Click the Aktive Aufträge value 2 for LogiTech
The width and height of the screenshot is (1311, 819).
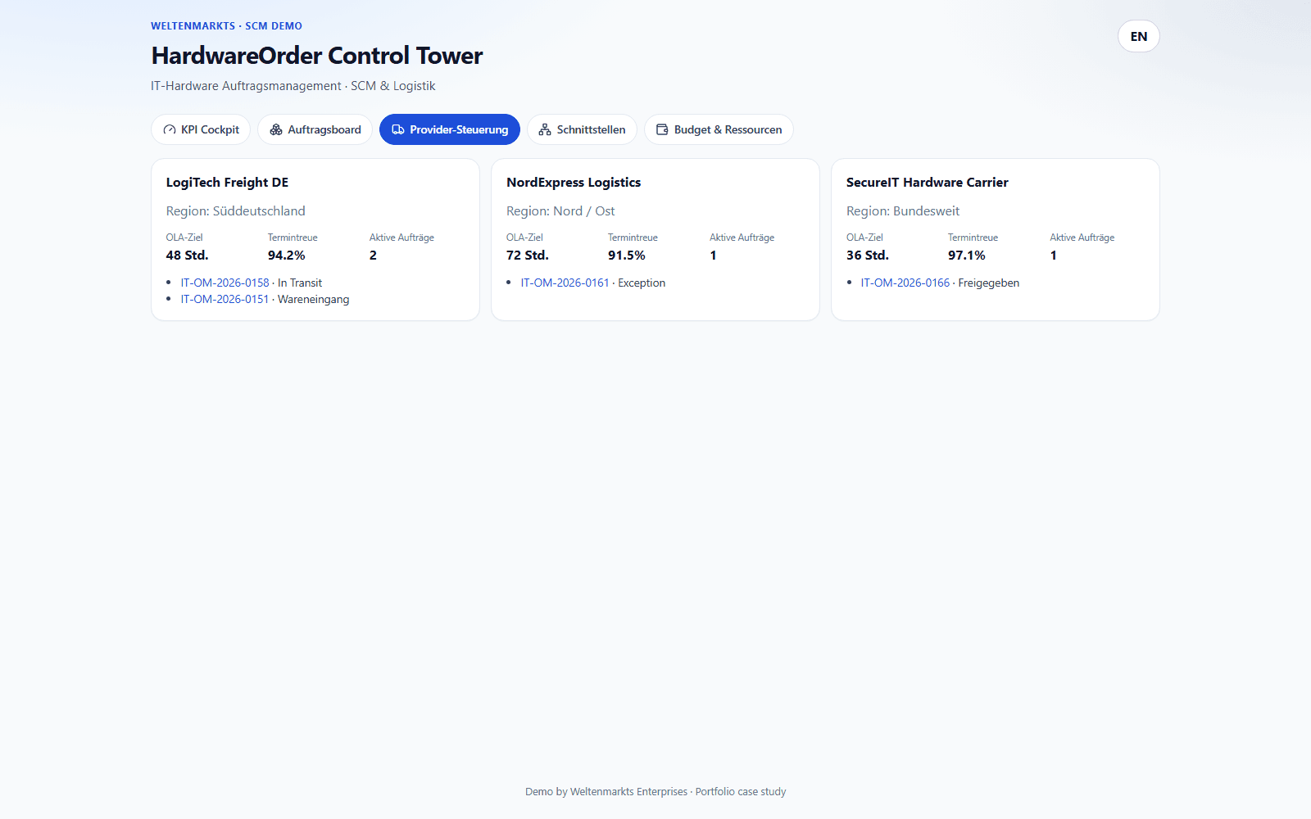[373, 256]
